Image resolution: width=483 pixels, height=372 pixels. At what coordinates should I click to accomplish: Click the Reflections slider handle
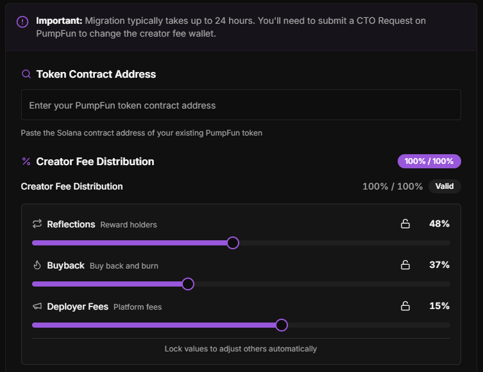pos(233,243)
